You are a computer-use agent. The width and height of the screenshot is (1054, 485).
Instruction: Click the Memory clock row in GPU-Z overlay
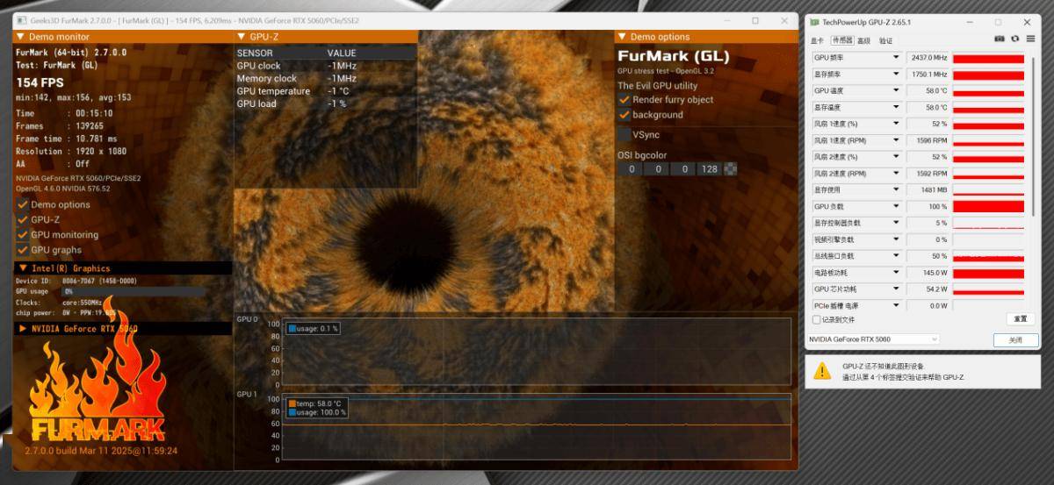coord(325,78)
